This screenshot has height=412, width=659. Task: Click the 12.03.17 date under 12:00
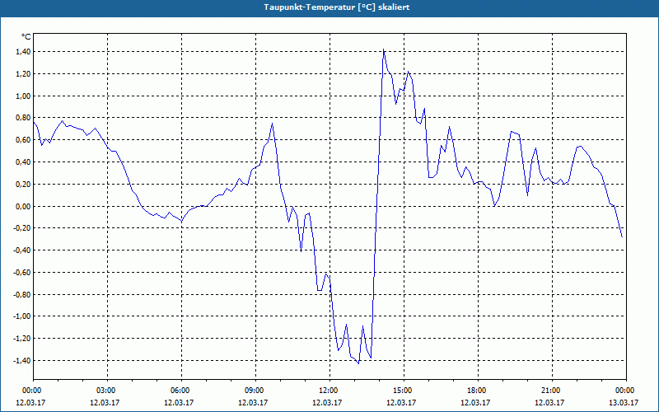pyautogui.click(x=327, y=402)
